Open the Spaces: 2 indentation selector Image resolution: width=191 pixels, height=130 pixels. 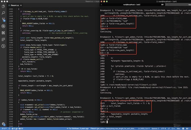155,128
